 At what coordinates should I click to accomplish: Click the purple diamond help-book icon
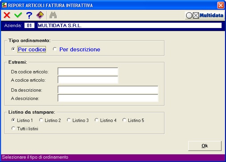click(x=40, y=15)
